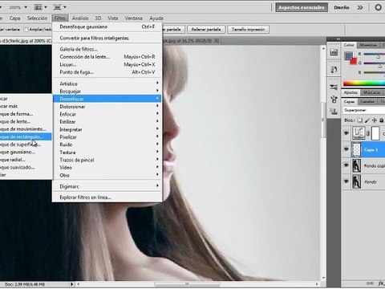385x289 pixels.
Task: Select the Aspectos esenciales workspace
Action: (x=302, y=7)
